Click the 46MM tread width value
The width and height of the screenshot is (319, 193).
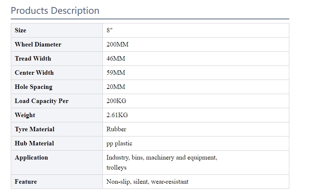pos(116,59)
